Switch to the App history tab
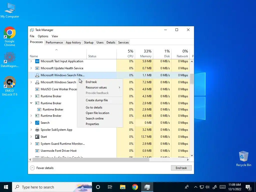The width and height of the screenshot is (256, 192). [x=73, y=42]
